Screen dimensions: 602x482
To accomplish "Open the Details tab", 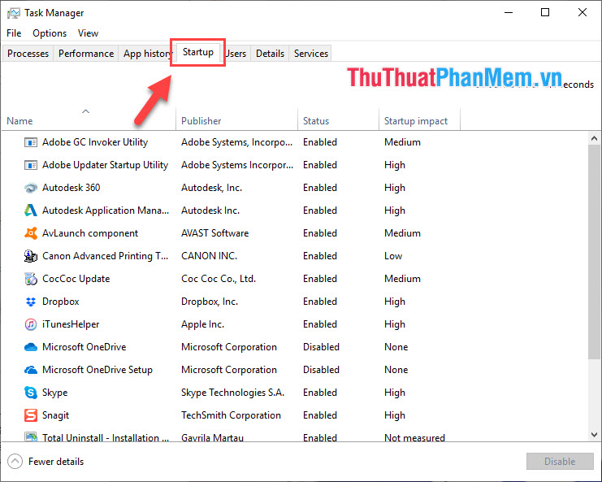I will (x=270, y=54).
